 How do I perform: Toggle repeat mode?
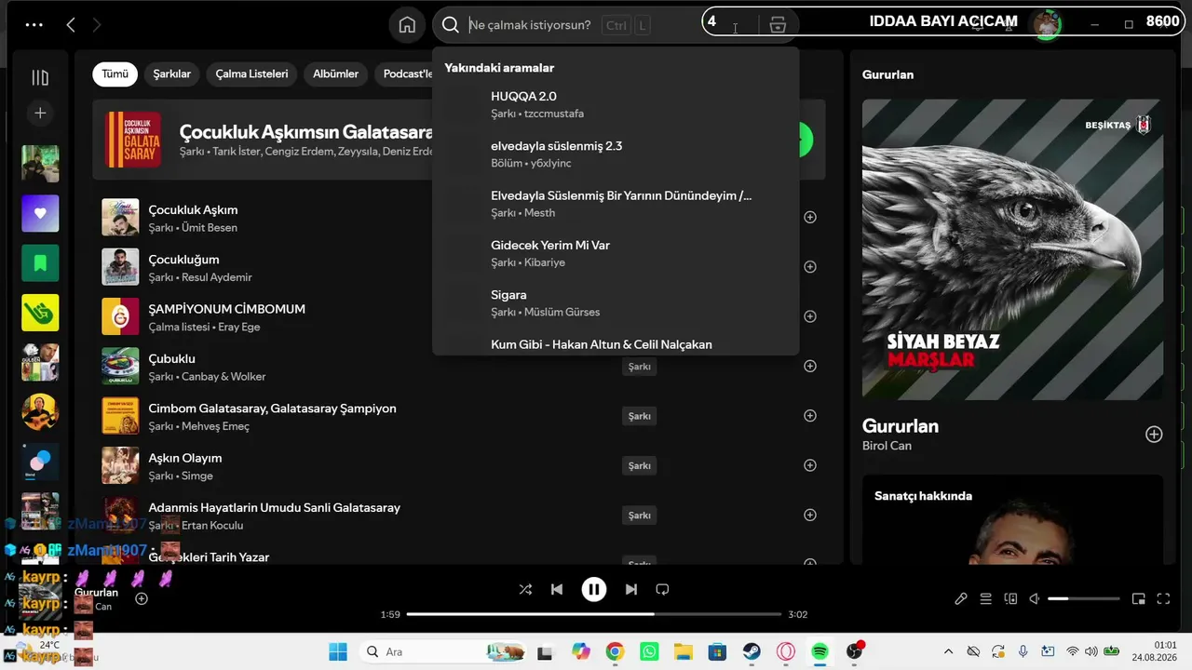pos(662,589)
